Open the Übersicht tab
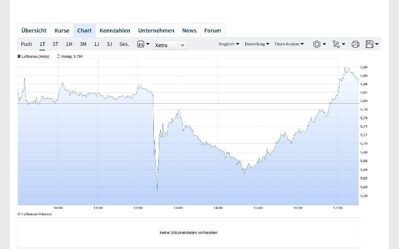This screenshot has width=399, height=249. coord(34,31)
